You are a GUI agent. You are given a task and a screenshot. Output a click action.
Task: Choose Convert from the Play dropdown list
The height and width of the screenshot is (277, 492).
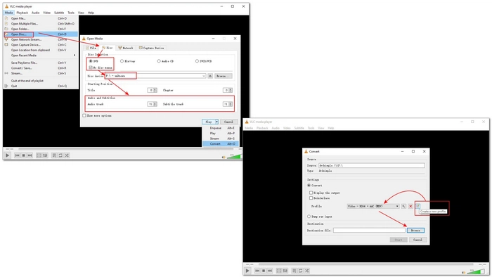pos(221,143)
